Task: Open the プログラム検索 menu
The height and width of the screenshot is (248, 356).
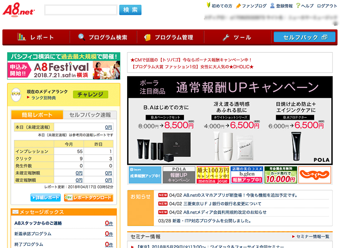Action: [103, 37]
